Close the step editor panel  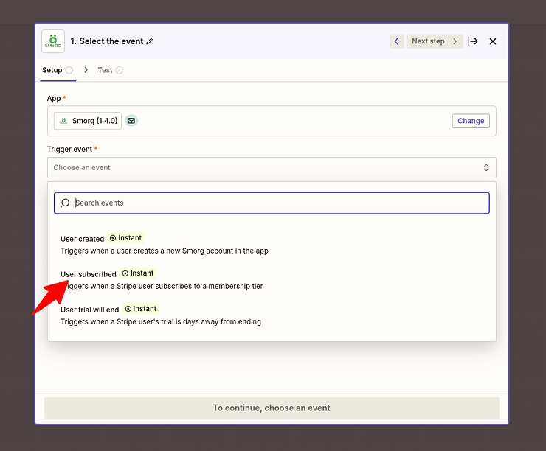493,41
